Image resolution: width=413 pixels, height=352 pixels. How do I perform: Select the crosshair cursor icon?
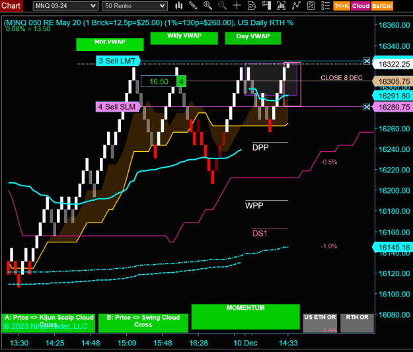(237, 5)
